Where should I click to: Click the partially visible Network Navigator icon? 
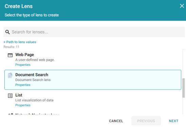point(11,114)
